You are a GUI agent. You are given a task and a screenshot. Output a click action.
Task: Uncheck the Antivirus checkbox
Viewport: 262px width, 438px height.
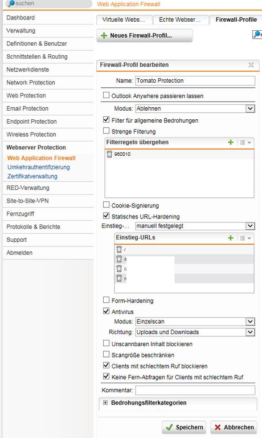pyautogui.click(x=106, y=311)
